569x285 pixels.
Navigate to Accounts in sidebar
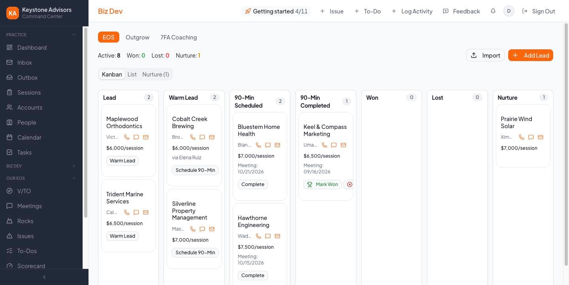point(41,107)
